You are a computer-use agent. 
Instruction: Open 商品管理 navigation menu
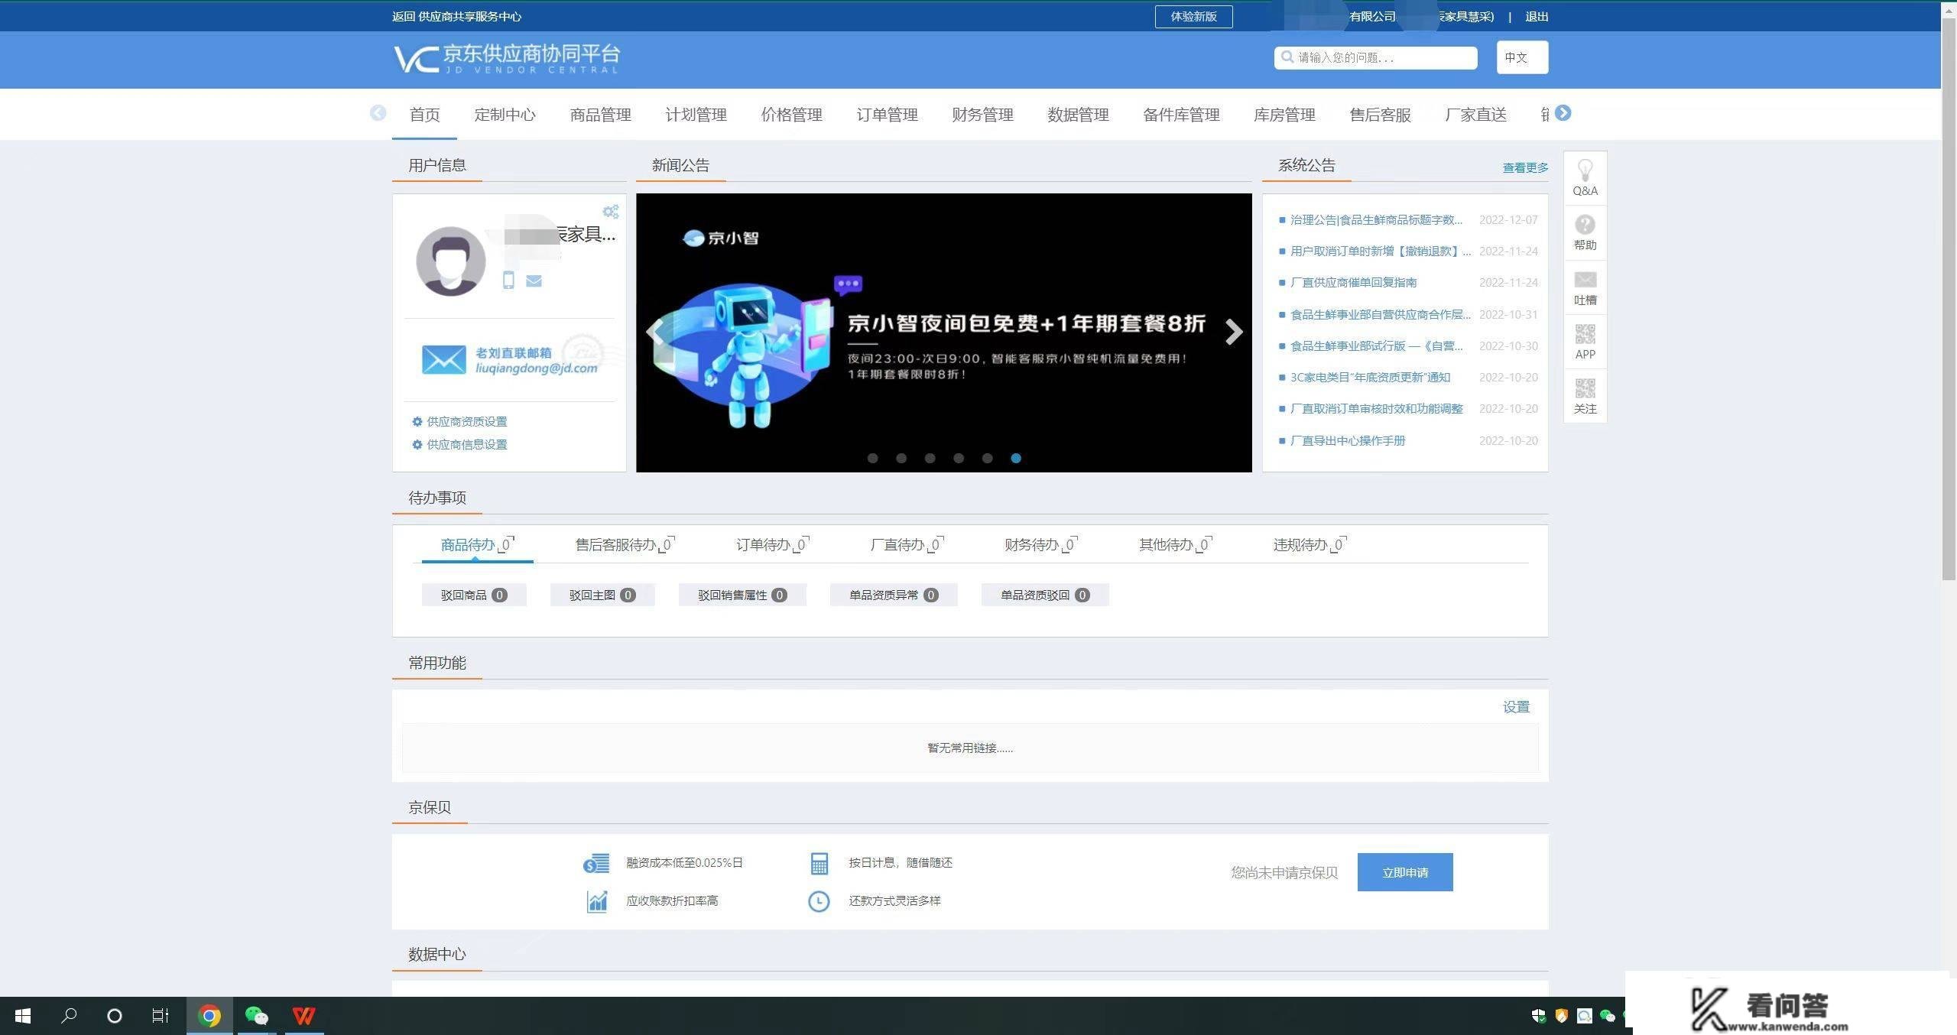(x=600, y=115)
